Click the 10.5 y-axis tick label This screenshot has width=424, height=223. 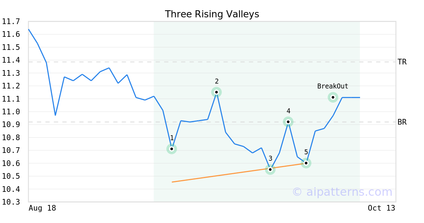click(11, 176)
